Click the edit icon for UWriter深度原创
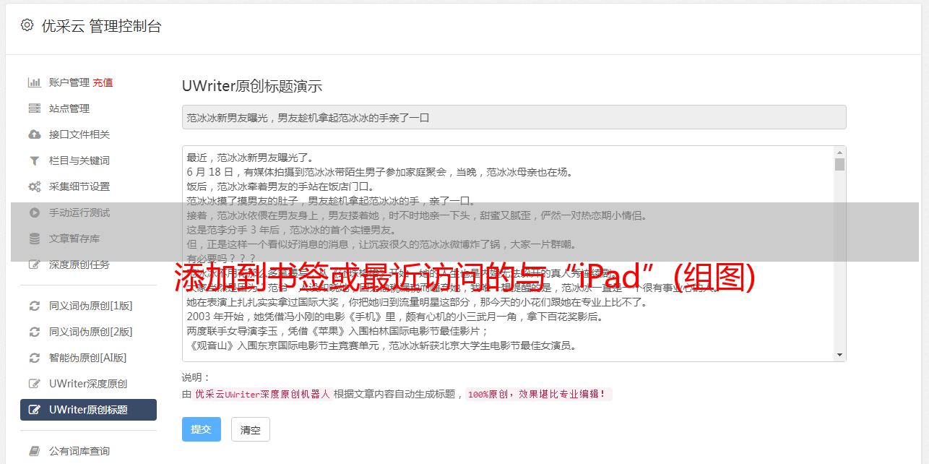 [x=34, y=384]
